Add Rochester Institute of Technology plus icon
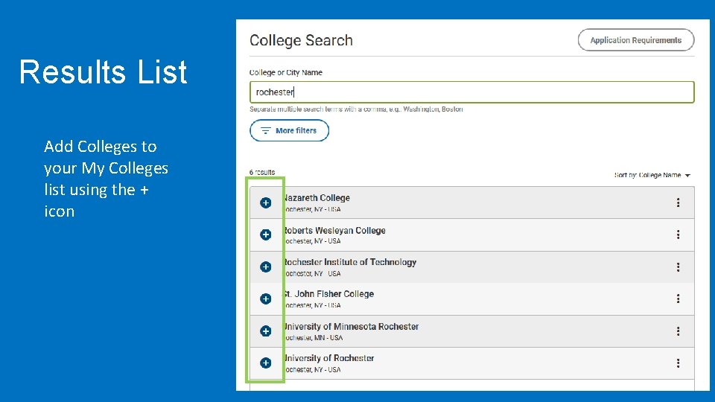The image size is (715, 402). coord(265,267)
